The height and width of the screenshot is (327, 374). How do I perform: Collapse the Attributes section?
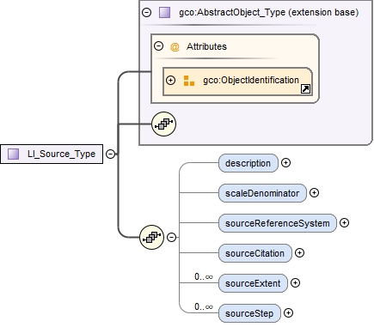pyautogui.click(x=158, y=46)
